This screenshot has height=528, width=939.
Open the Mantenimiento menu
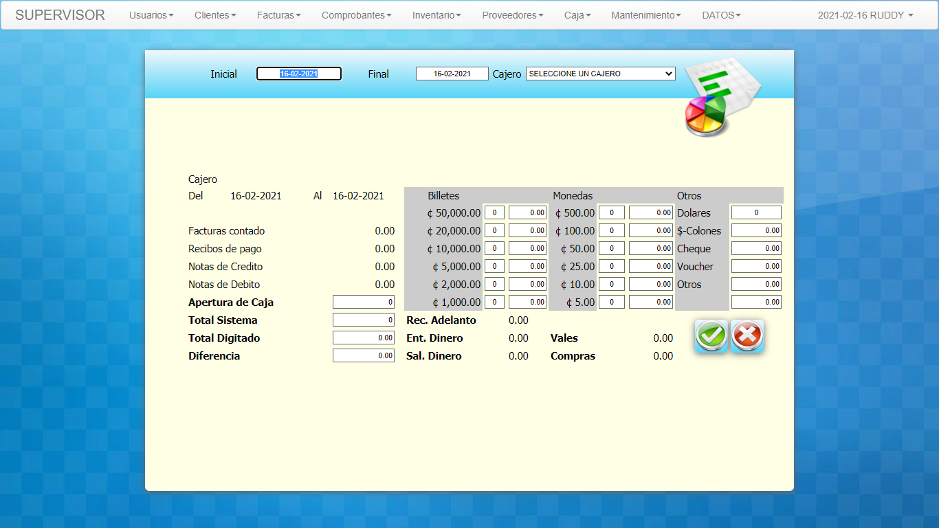pyautogui.click(x=646, y=15)
